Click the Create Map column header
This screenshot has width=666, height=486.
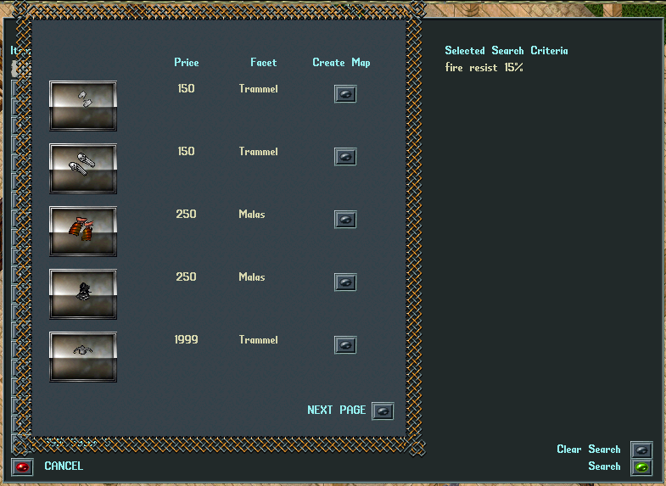coord(342,63)
